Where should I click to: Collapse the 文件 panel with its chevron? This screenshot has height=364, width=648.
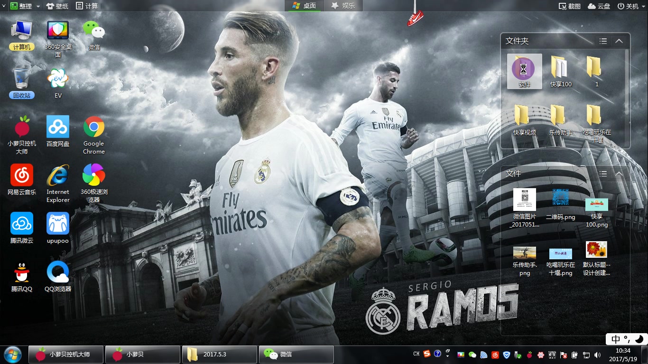pos(619,174)
